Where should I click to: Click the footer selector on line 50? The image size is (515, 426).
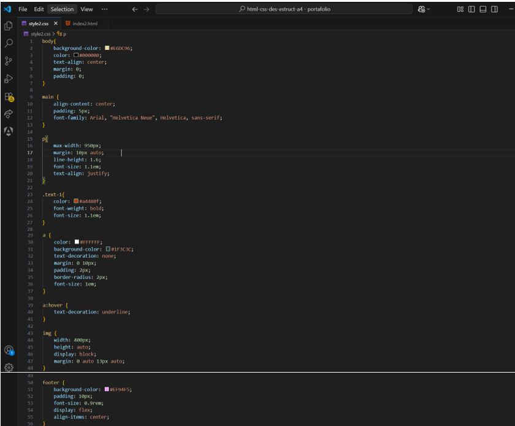(50, 382)
